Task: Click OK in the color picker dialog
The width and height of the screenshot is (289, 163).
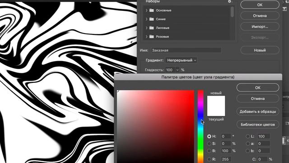Action: pos(258,87)
